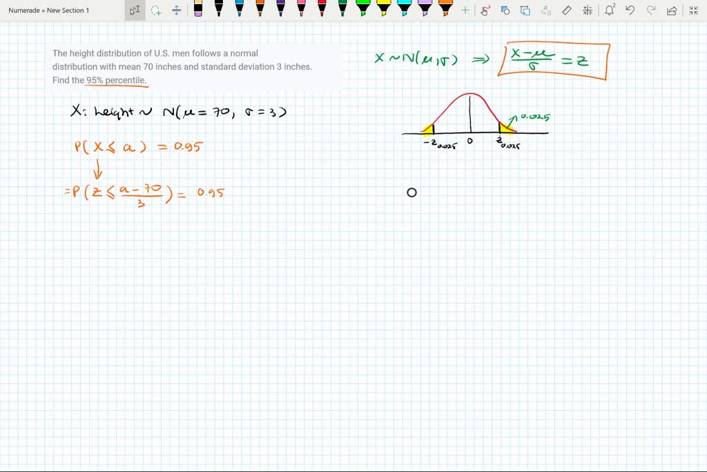Undo the last ink stroke
Image resolution: width=707 pixels, height=472 pixels.
630,10
